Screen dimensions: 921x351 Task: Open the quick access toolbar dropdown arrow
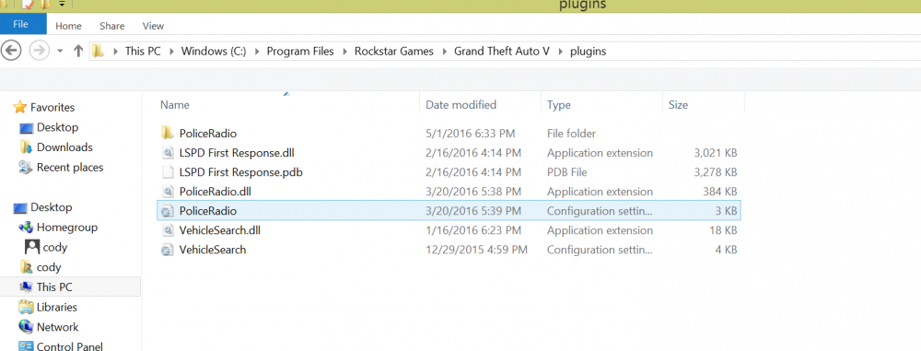[x=62, y=4]
